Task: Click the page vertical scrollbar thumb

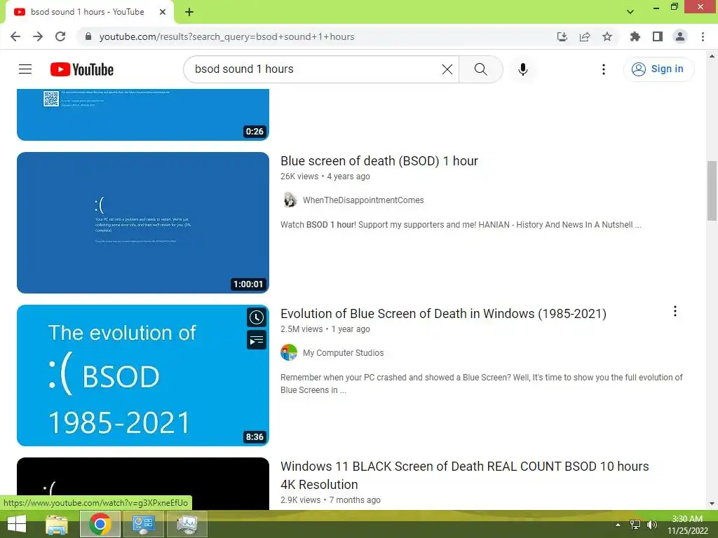Action: 712,191
